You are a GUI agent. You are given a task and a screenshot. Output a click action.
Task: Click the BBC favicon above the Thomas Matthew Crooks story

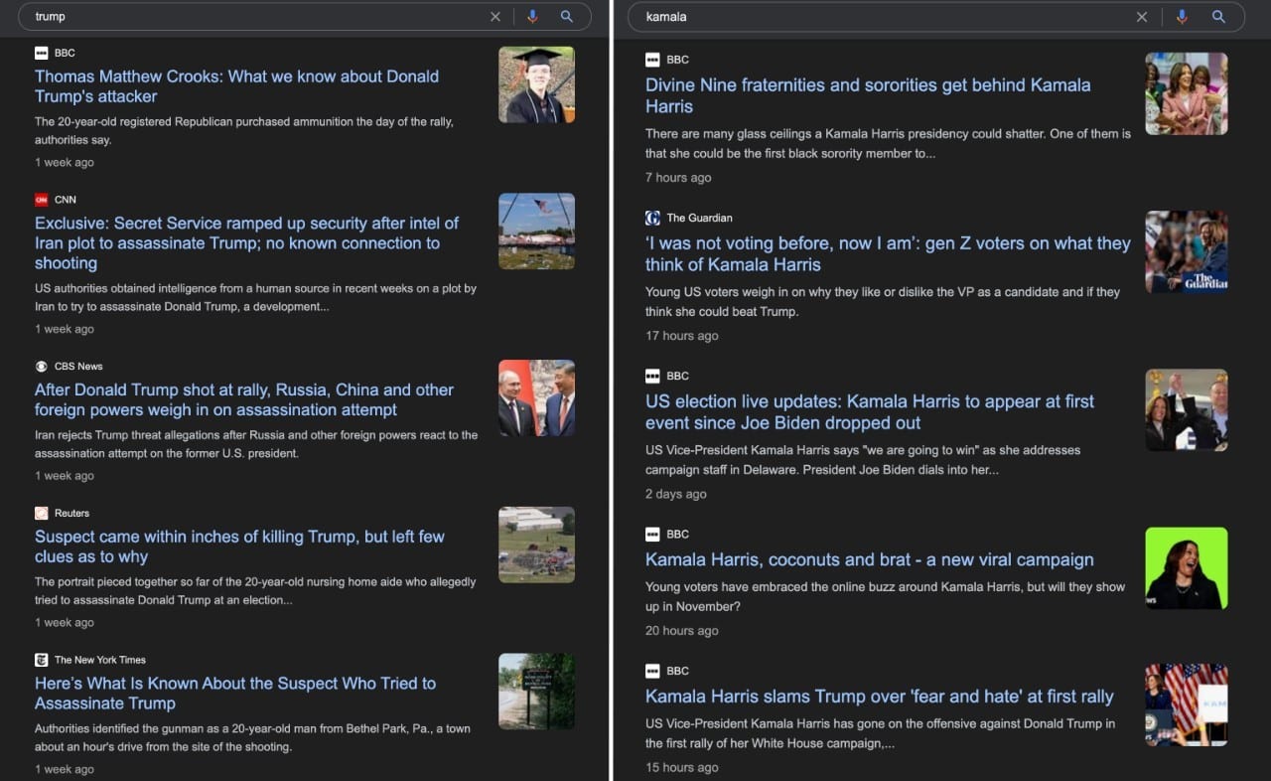tap(41, 53)
